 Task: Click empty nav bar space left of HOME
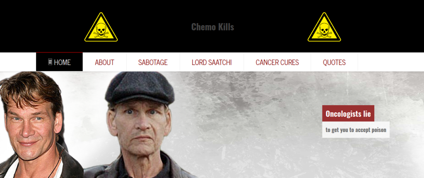click(x=18, y=62)
